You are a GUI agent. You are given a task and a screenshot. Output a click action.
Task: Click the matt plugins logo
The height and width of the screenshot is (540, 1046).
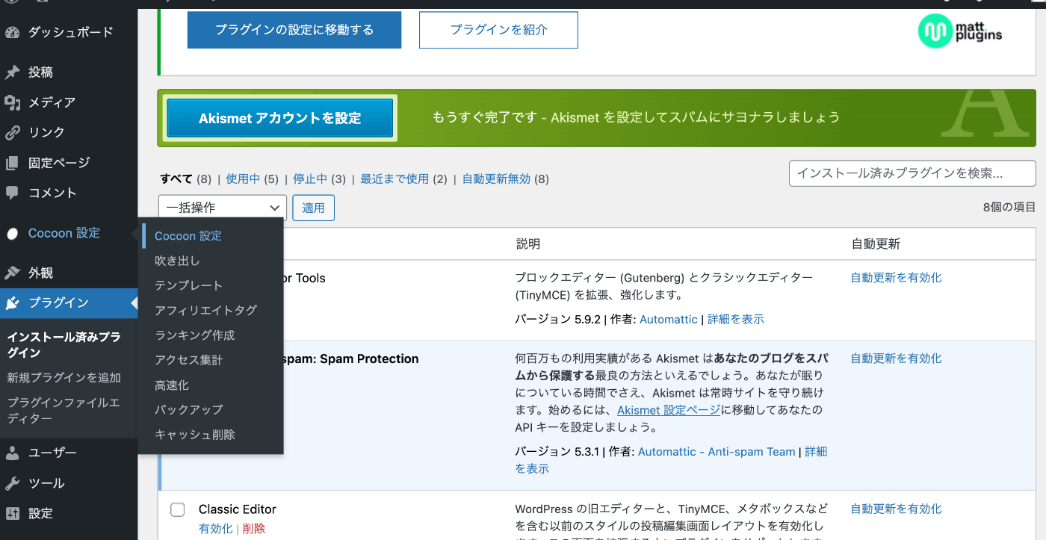960,31
